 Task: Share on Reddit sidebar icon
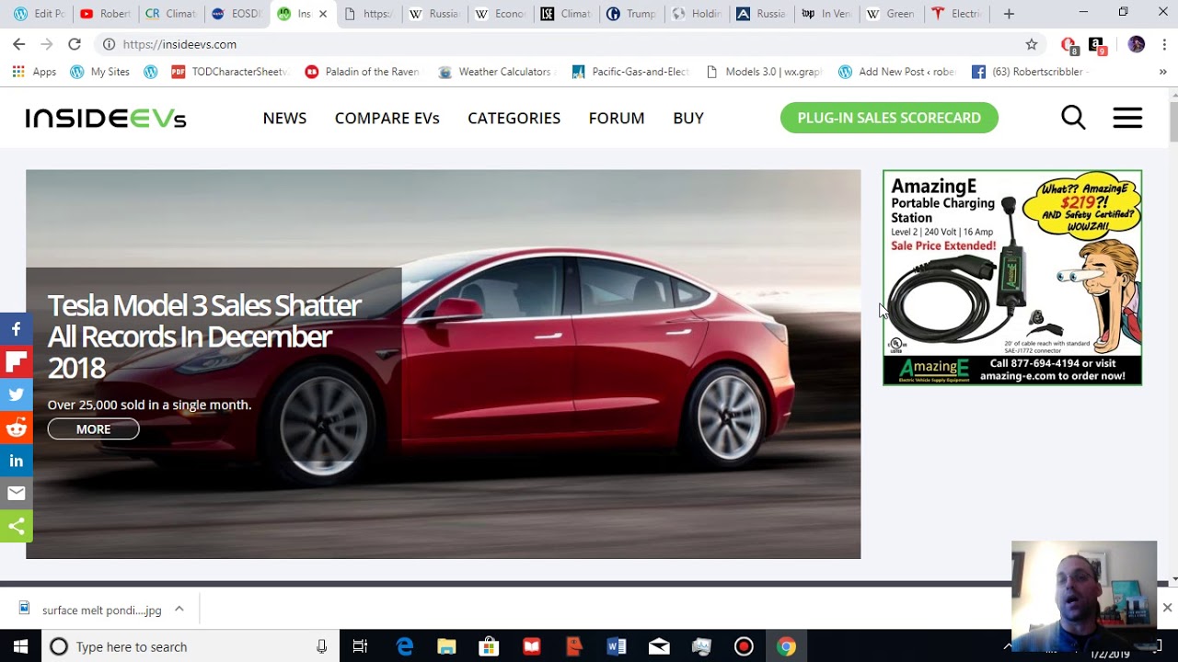click(17, 428)
